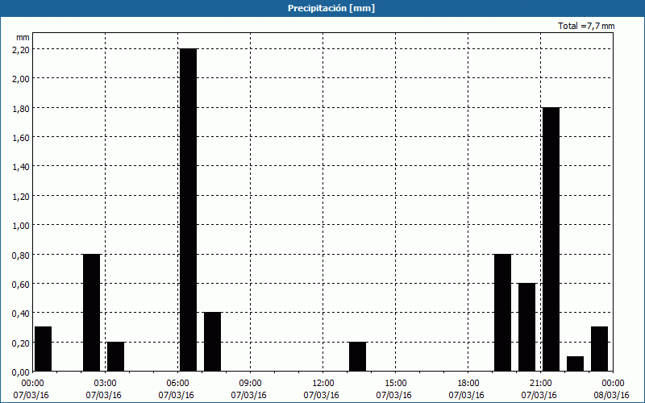Click the tallest bar reaching 2,20 mm
Image resolution: width=645 pixels, height=403 pixels.
(189, 210)
